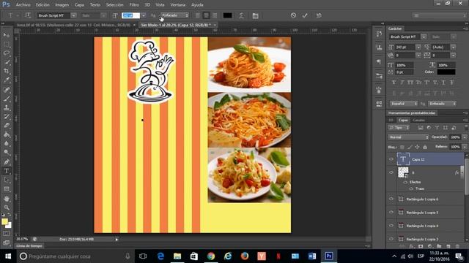Click the Opacidad value field

455,137
